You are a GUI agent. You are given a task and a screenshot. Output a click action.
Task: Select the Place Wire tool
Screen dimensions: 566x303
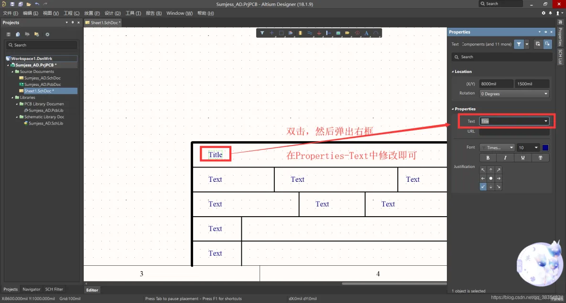(x=310, y=33)
